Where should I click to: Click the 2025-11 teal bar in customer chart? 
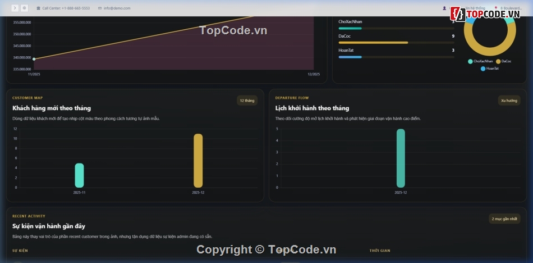click(79, 175)
